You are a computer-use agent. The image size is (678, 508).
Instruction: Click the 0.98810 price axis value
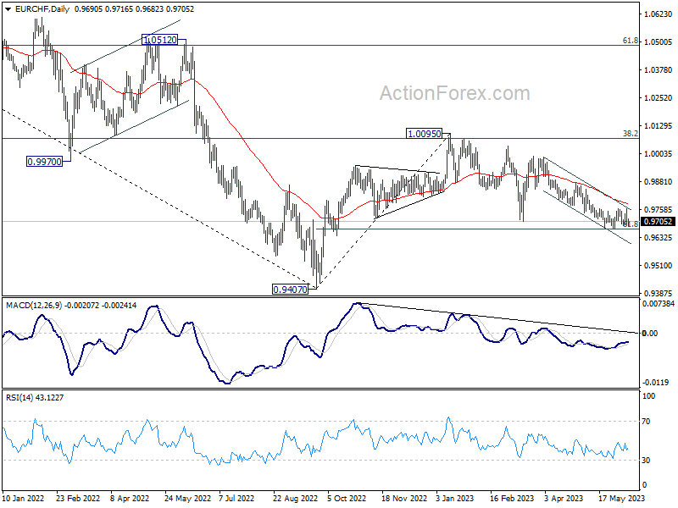pos(659,182)
